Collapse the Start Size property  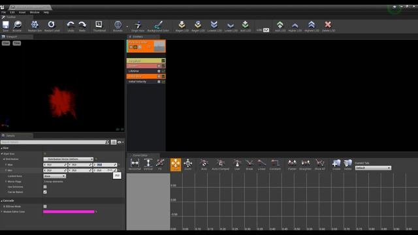[x=2, y=154]
